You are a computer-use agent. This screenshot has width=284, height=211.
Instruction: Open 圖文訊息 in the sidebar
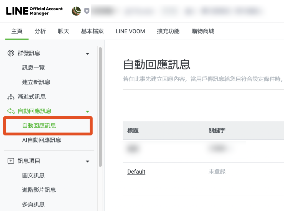[x=34, y=175]
